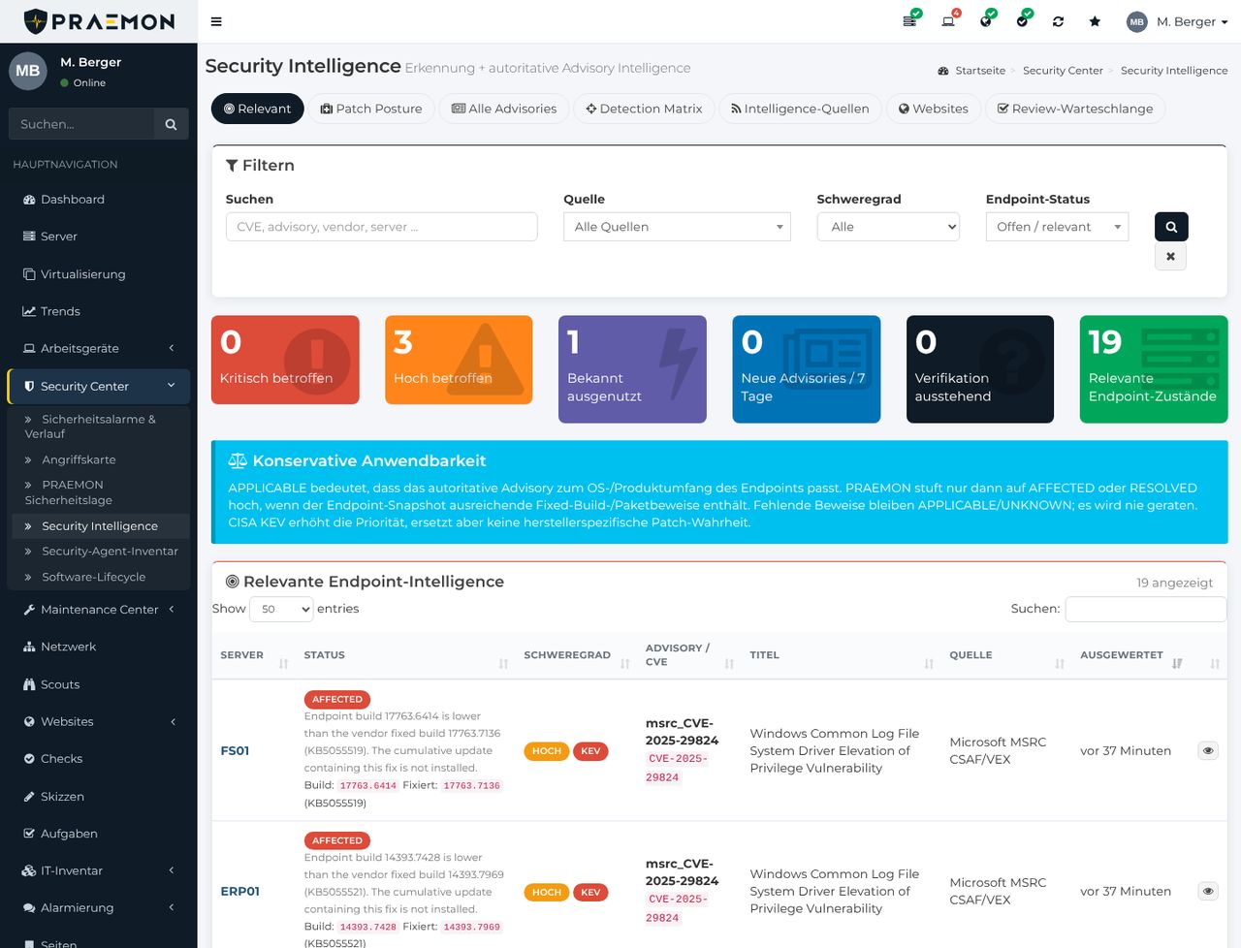
Task: Switch to the Intelligence-Quellen tab
Action: point(800,109)
